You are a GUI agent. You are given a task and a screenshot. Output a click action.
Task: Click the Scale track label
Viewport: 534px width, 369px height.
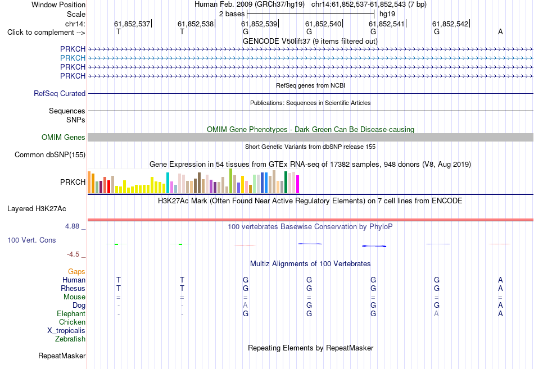[76, 14]
